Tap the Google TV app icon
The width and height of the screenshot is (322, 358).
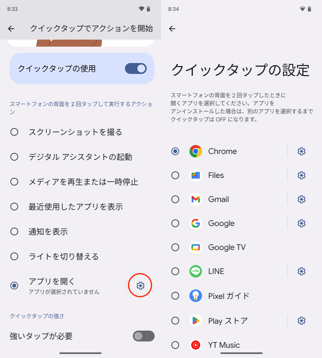click(x=196, y=247)
